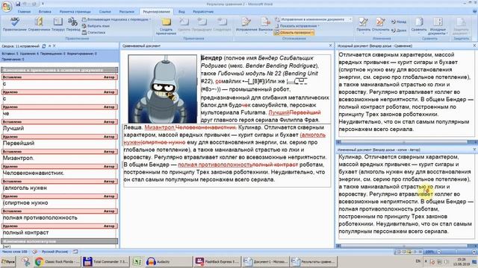This screenshot has height=268, width=478.
Task: Click zoom percentage 100% button
Action: [429, 252]
